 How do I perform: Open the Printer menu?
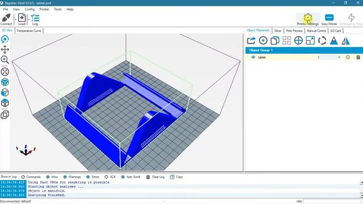coord(44,9)
